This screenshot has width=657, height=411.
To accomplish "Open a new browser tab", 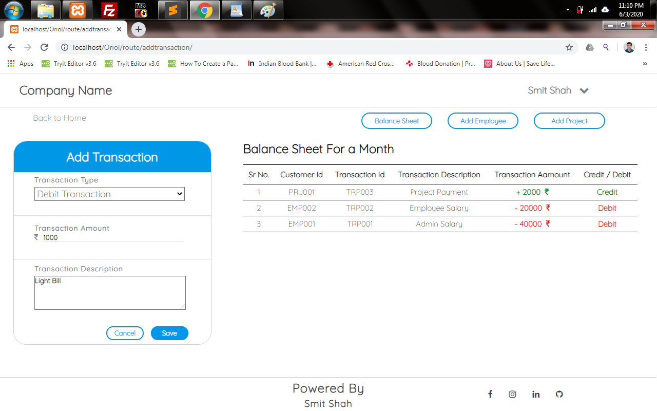I will 139,29.
